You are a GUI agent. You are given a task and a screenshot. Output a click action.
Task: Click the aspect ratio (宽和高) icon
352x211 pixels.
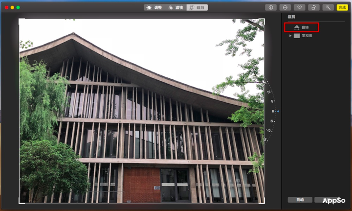click(x=297, y=36)
